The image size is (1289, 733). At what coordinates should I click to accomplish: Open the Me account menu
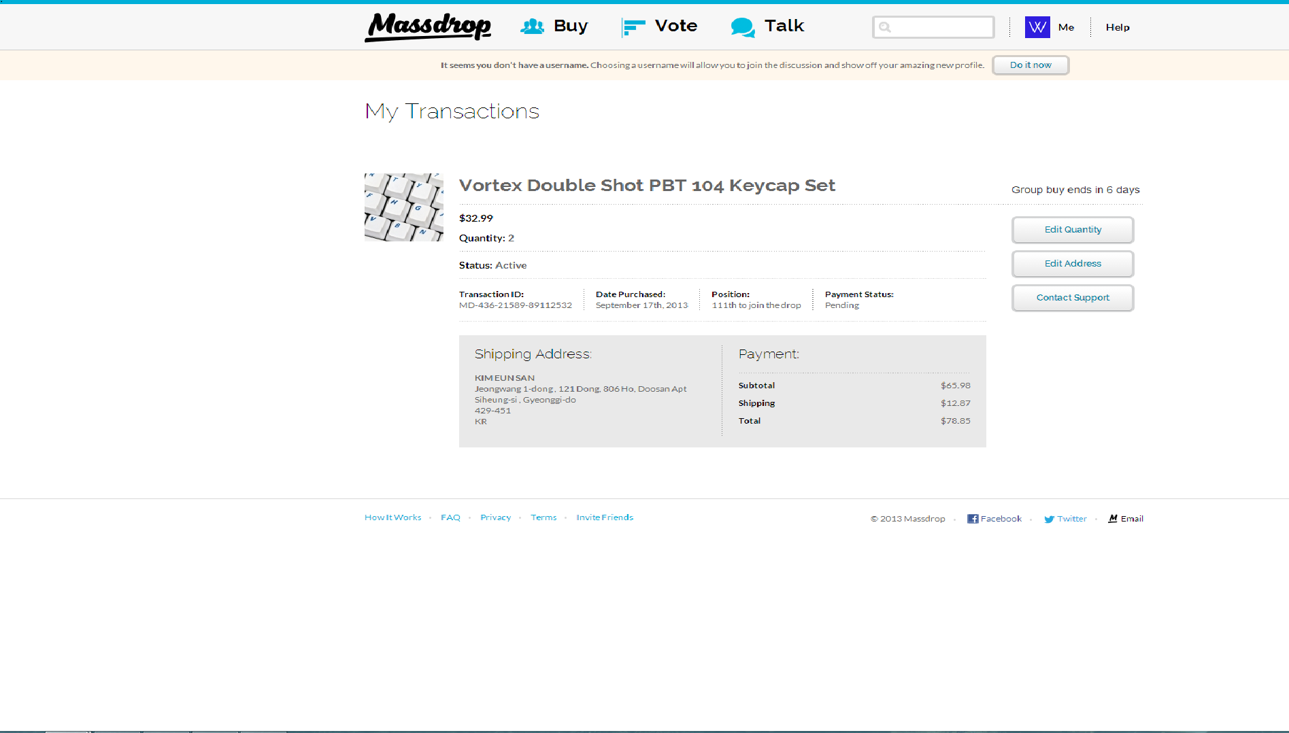1066,27
